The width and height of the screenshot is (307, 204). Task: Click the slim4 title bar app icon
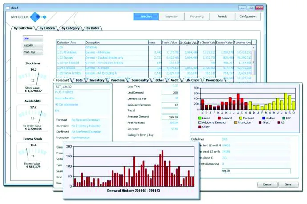(x=8, y=8)
